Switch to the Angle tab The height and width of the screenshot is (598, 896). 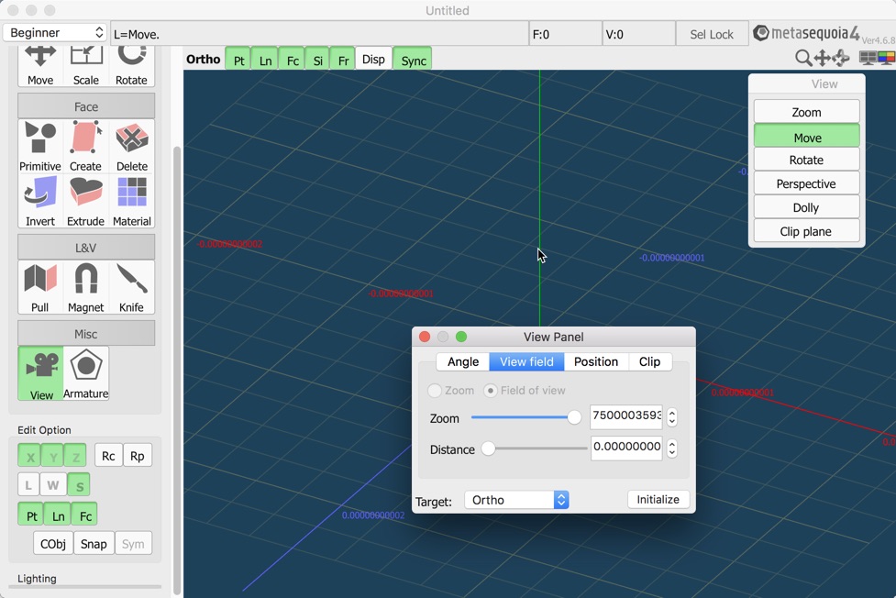tap(463, 361)
